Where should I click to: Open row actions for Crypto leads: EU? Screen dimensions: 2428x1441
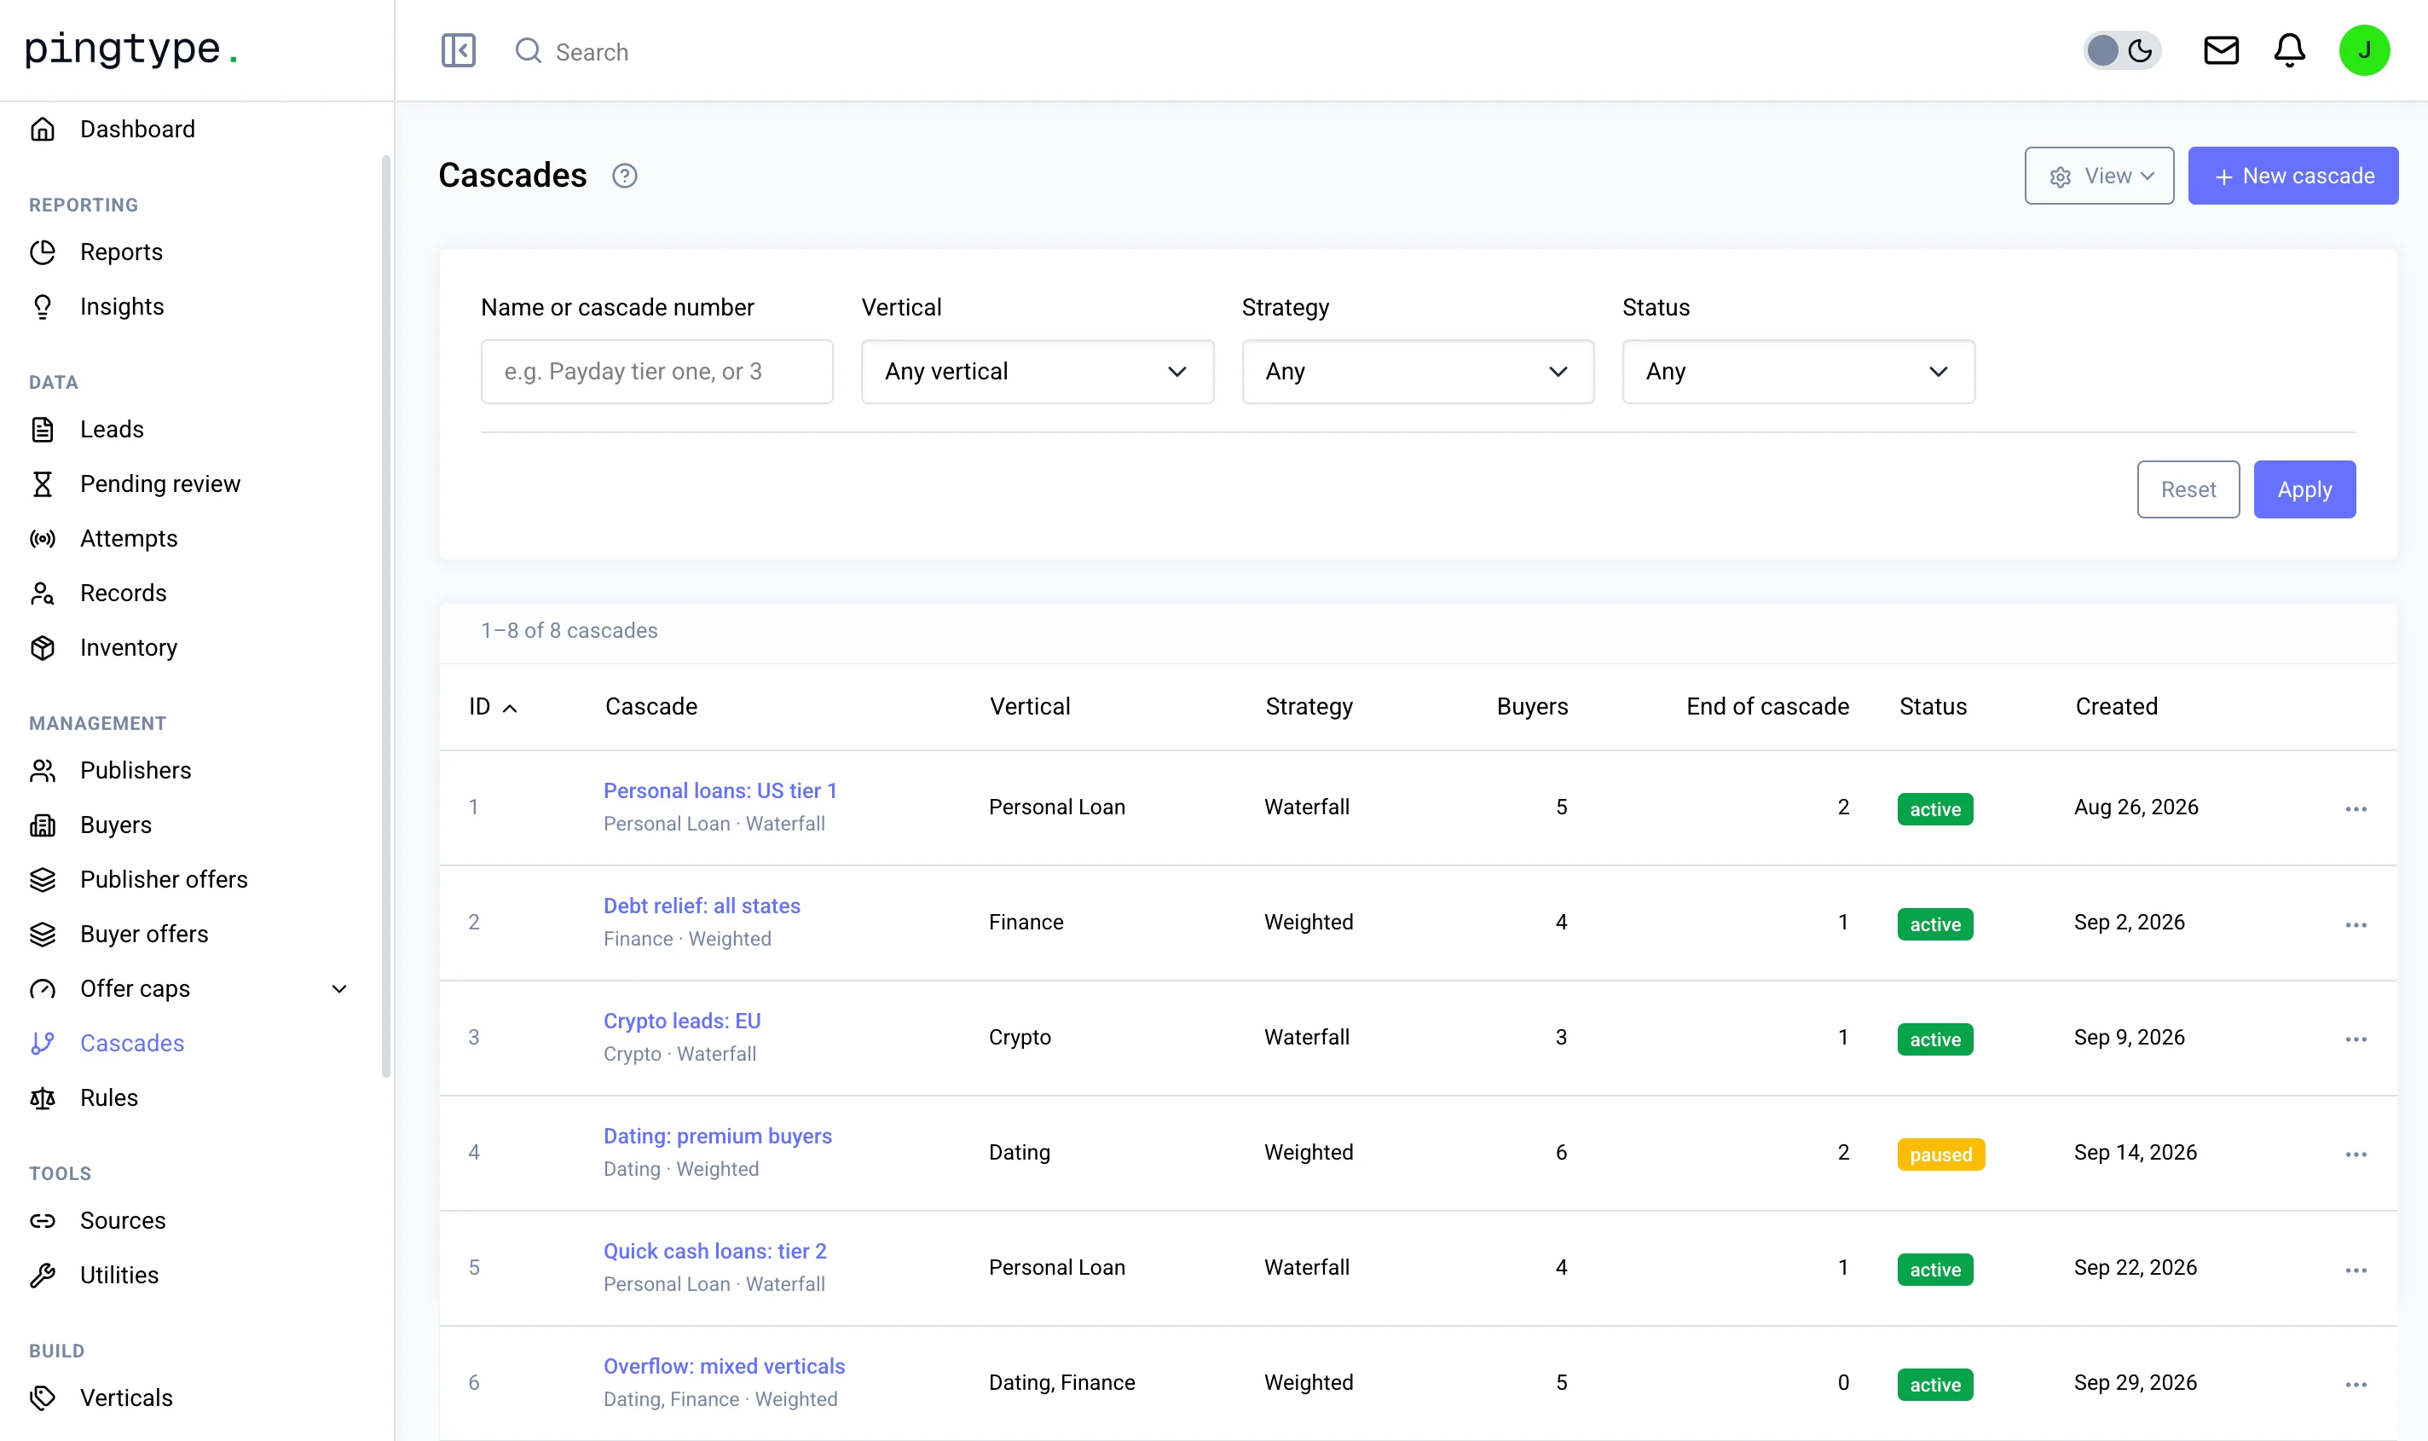[2356, 1039]
